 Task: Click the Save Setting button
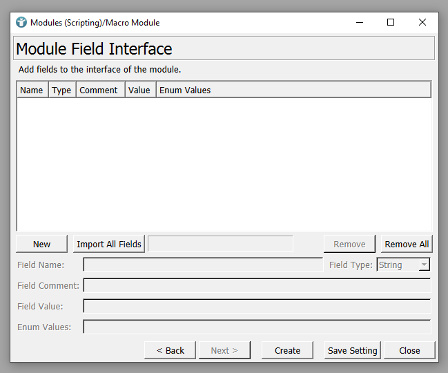click(x=352, y=350)
